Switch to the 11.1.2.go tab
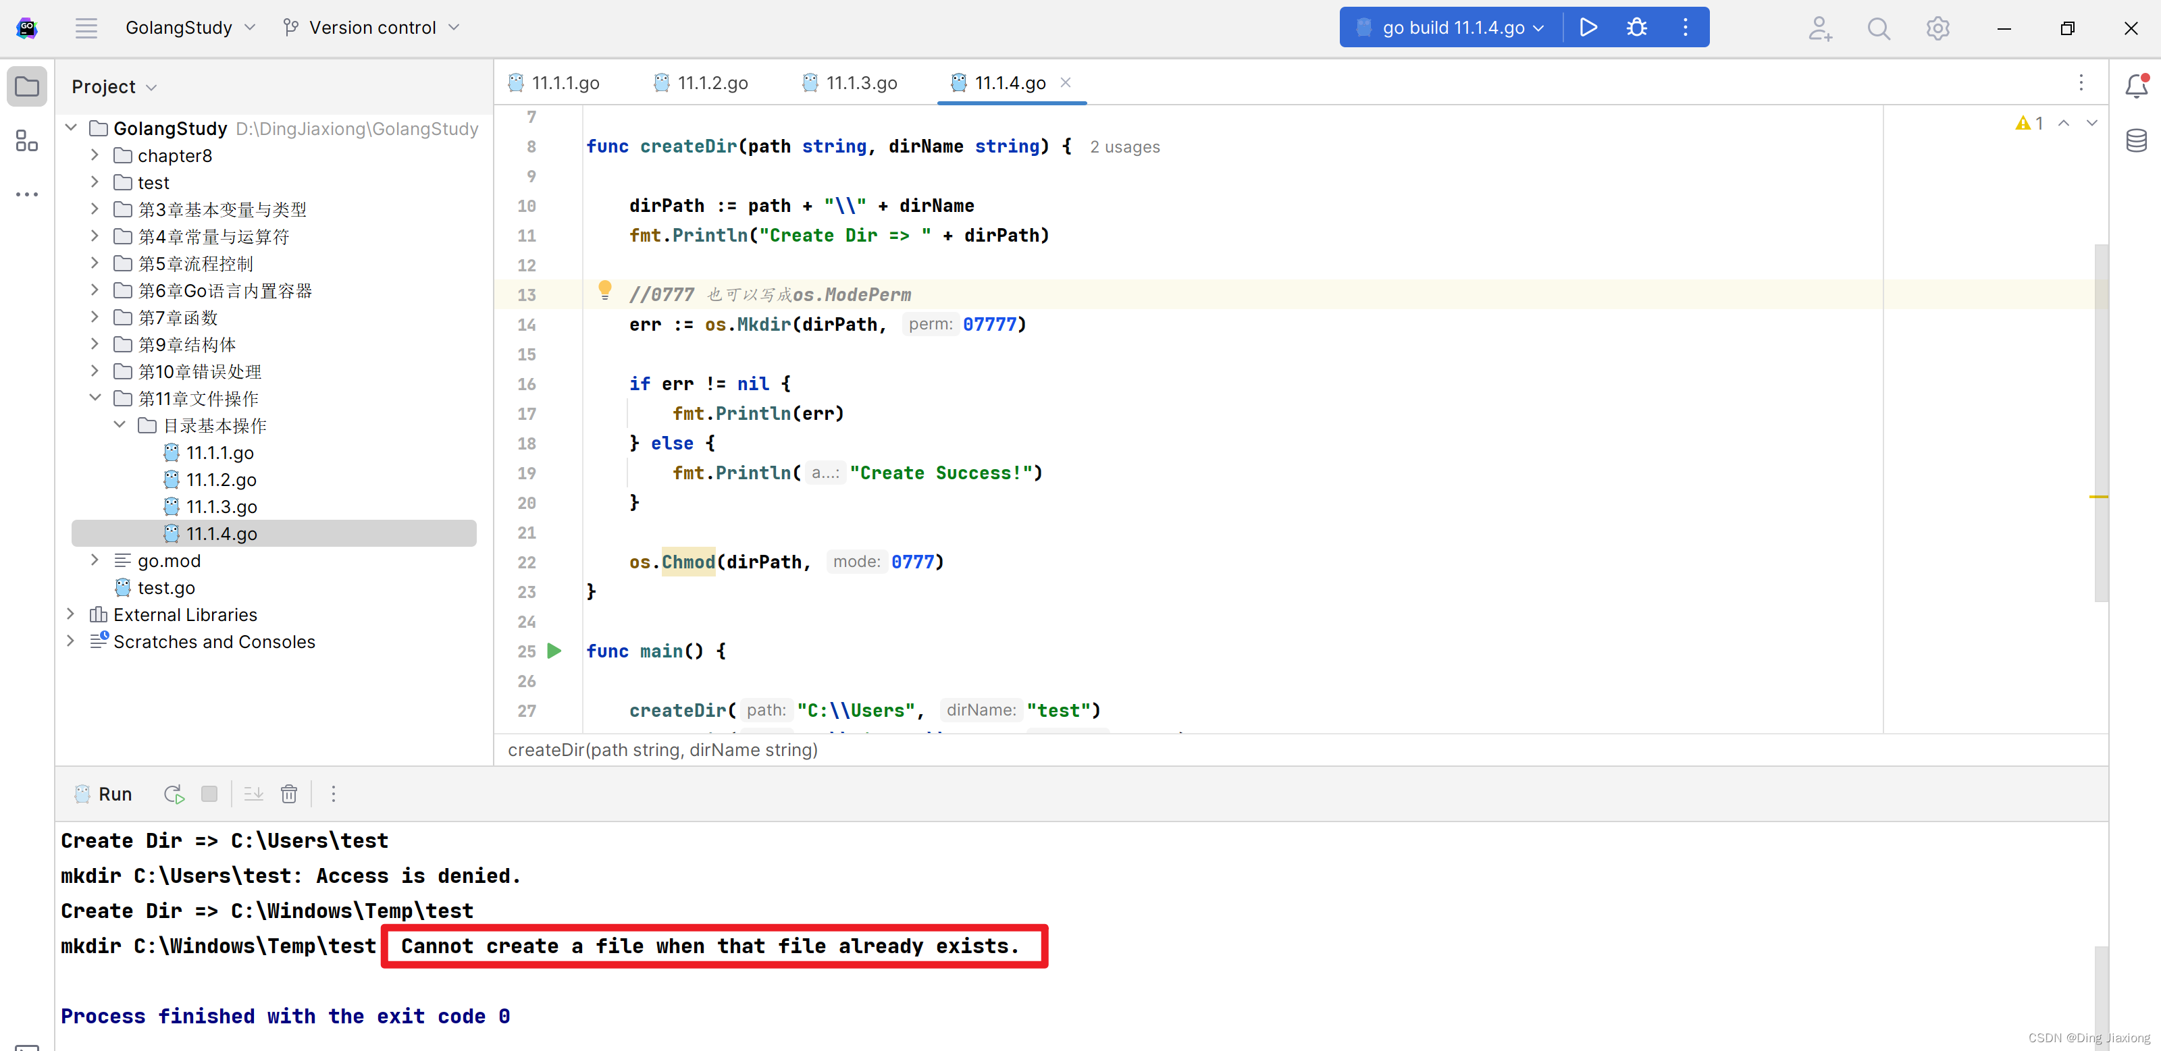This screenshot has height=1051, width=2161. coord(702,82)
